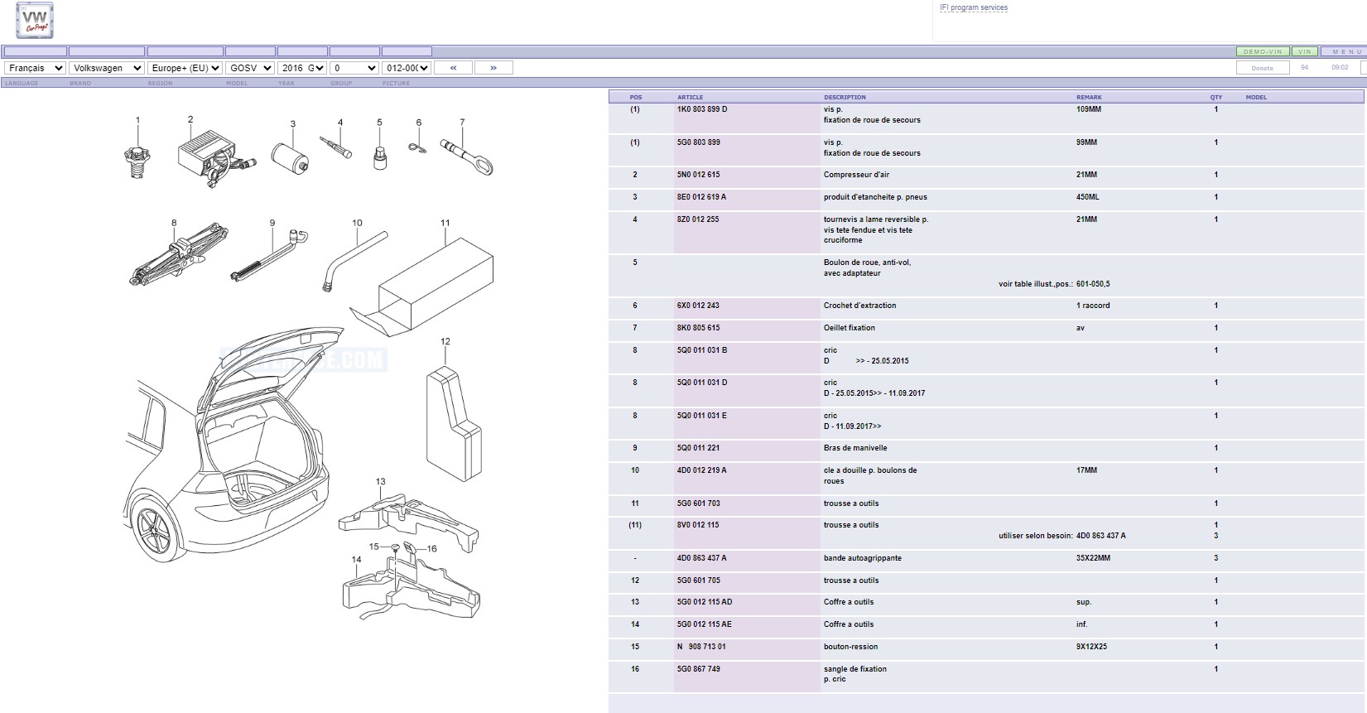Open the Picture dropdown showing 012-000
Image resolution: width=1367 pixels, height=713 pixels.
point(407,68)
